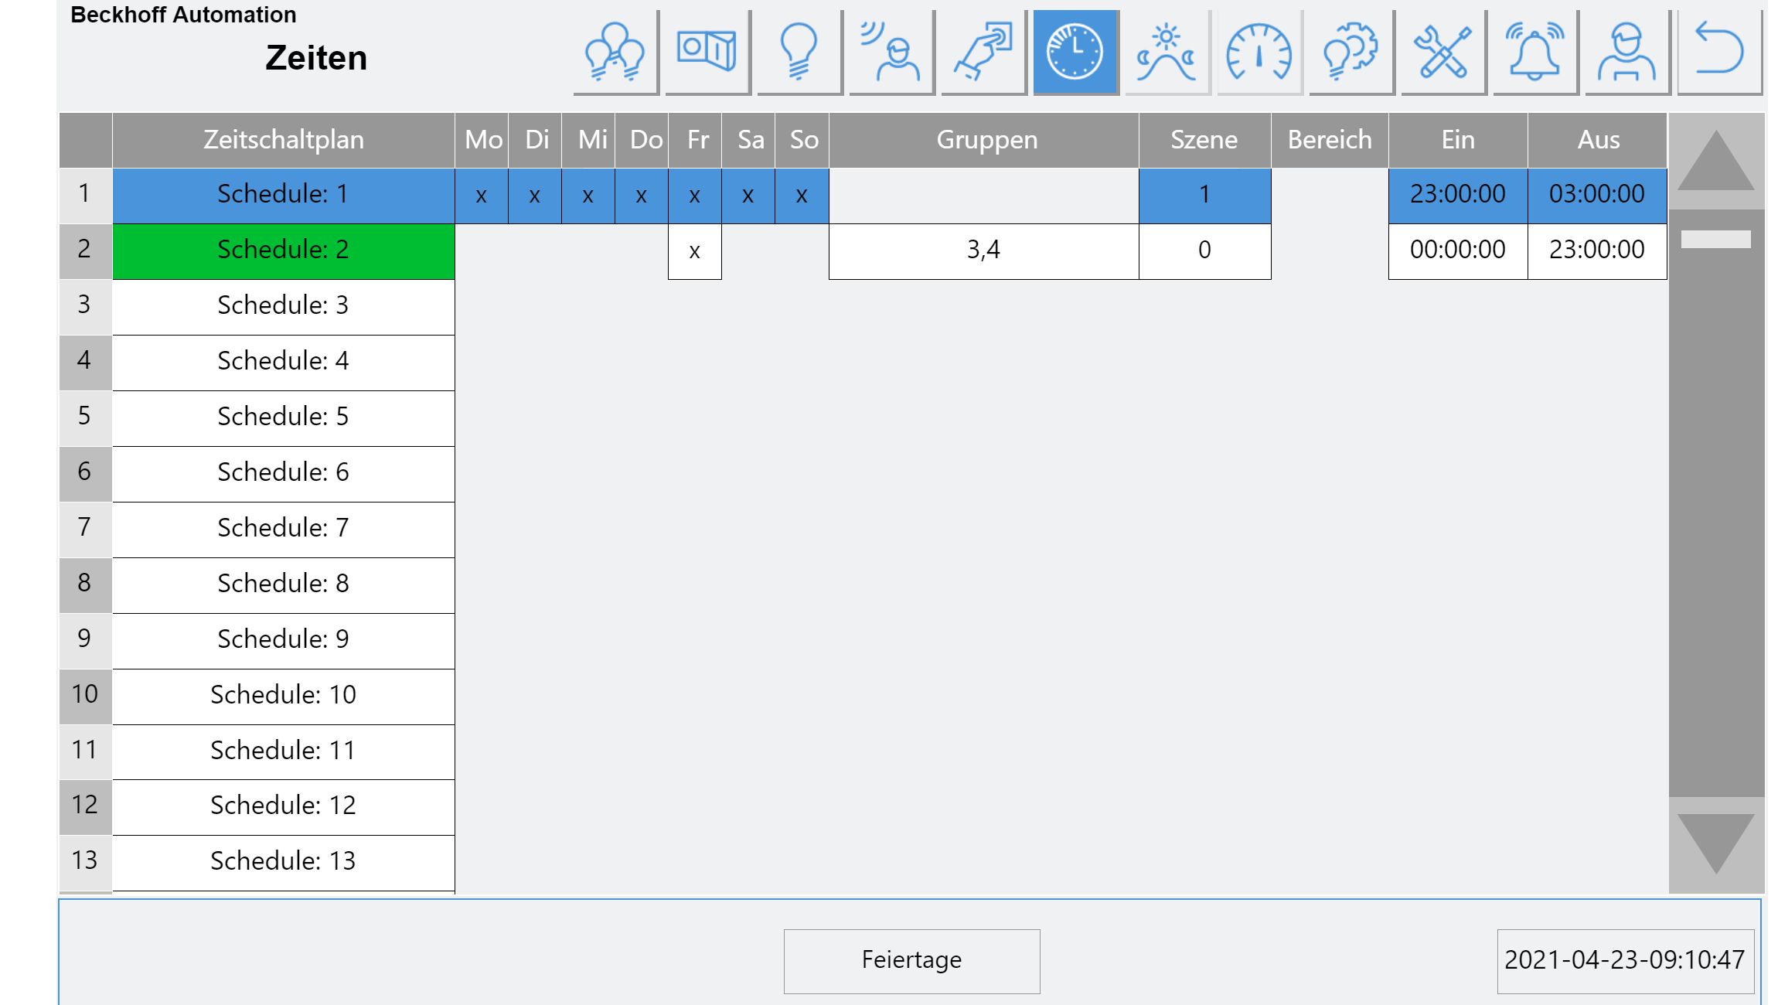Open the presence sensor person icon page

pyautogui.click(x=891, y=52)
